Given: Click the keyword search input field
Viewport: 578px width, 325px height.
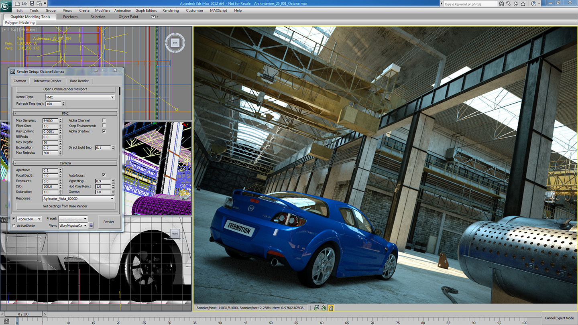Looking at the screenshot, I should [470, 4].
